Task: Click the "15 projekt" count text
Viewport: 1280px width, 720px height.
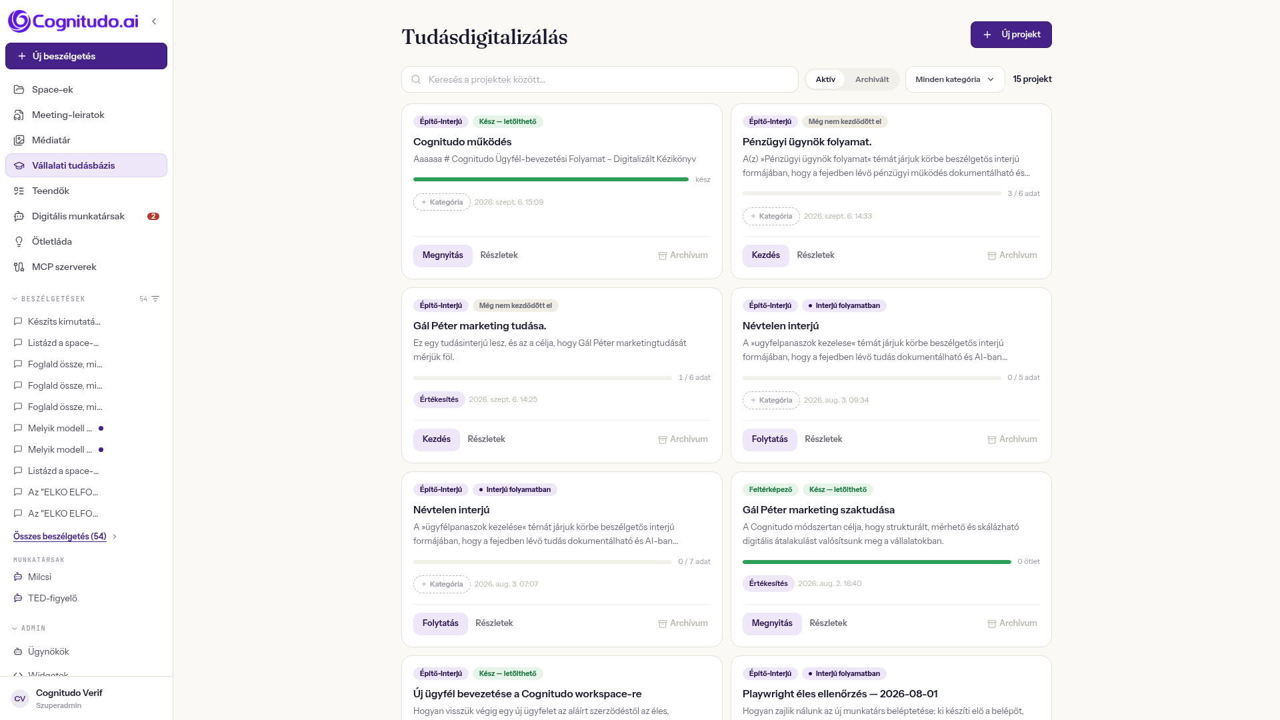Action: coord(1032,79)
